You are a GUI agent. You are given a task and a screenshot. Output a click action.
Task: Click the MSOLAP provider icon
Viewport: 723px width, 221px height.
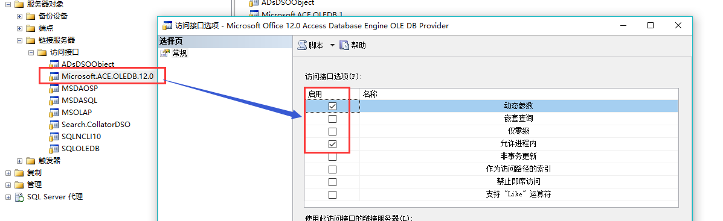[x=54, y=113]
